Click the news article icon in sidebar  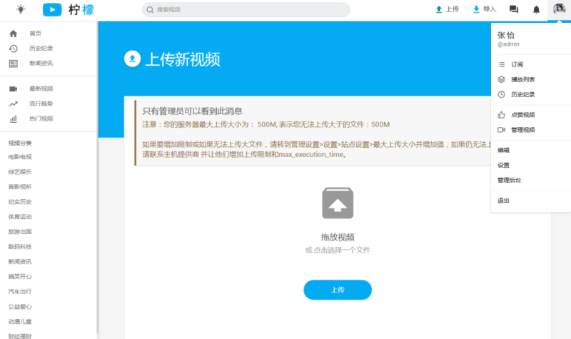pyautogui.click(x=14, y=64)
